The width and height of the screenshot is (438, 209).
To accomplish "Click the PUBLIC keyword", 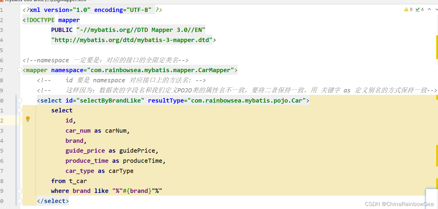I will click(x=62, y=30).
